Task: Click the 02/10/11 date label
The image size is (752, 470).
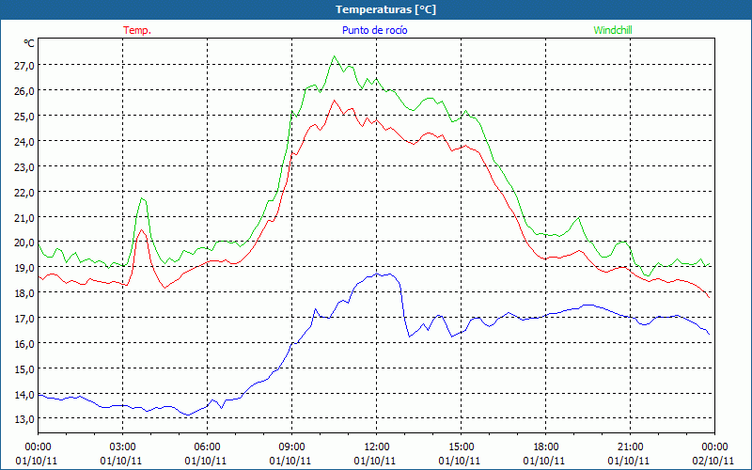Action: [x=713, y=461]
